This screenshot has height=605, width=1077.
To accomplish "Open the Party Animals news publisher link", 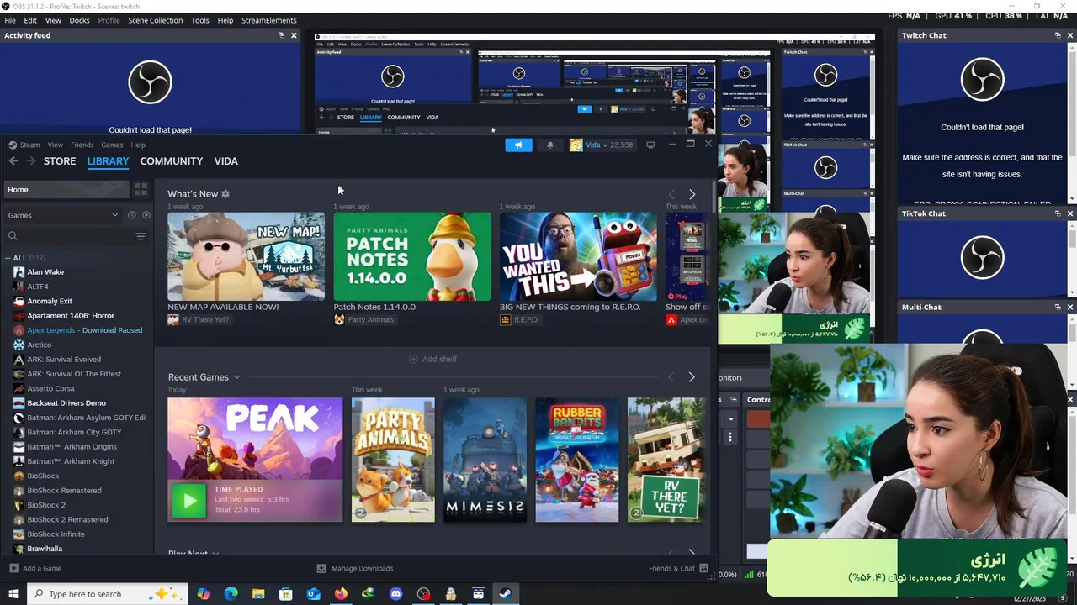I will (364, 319).
